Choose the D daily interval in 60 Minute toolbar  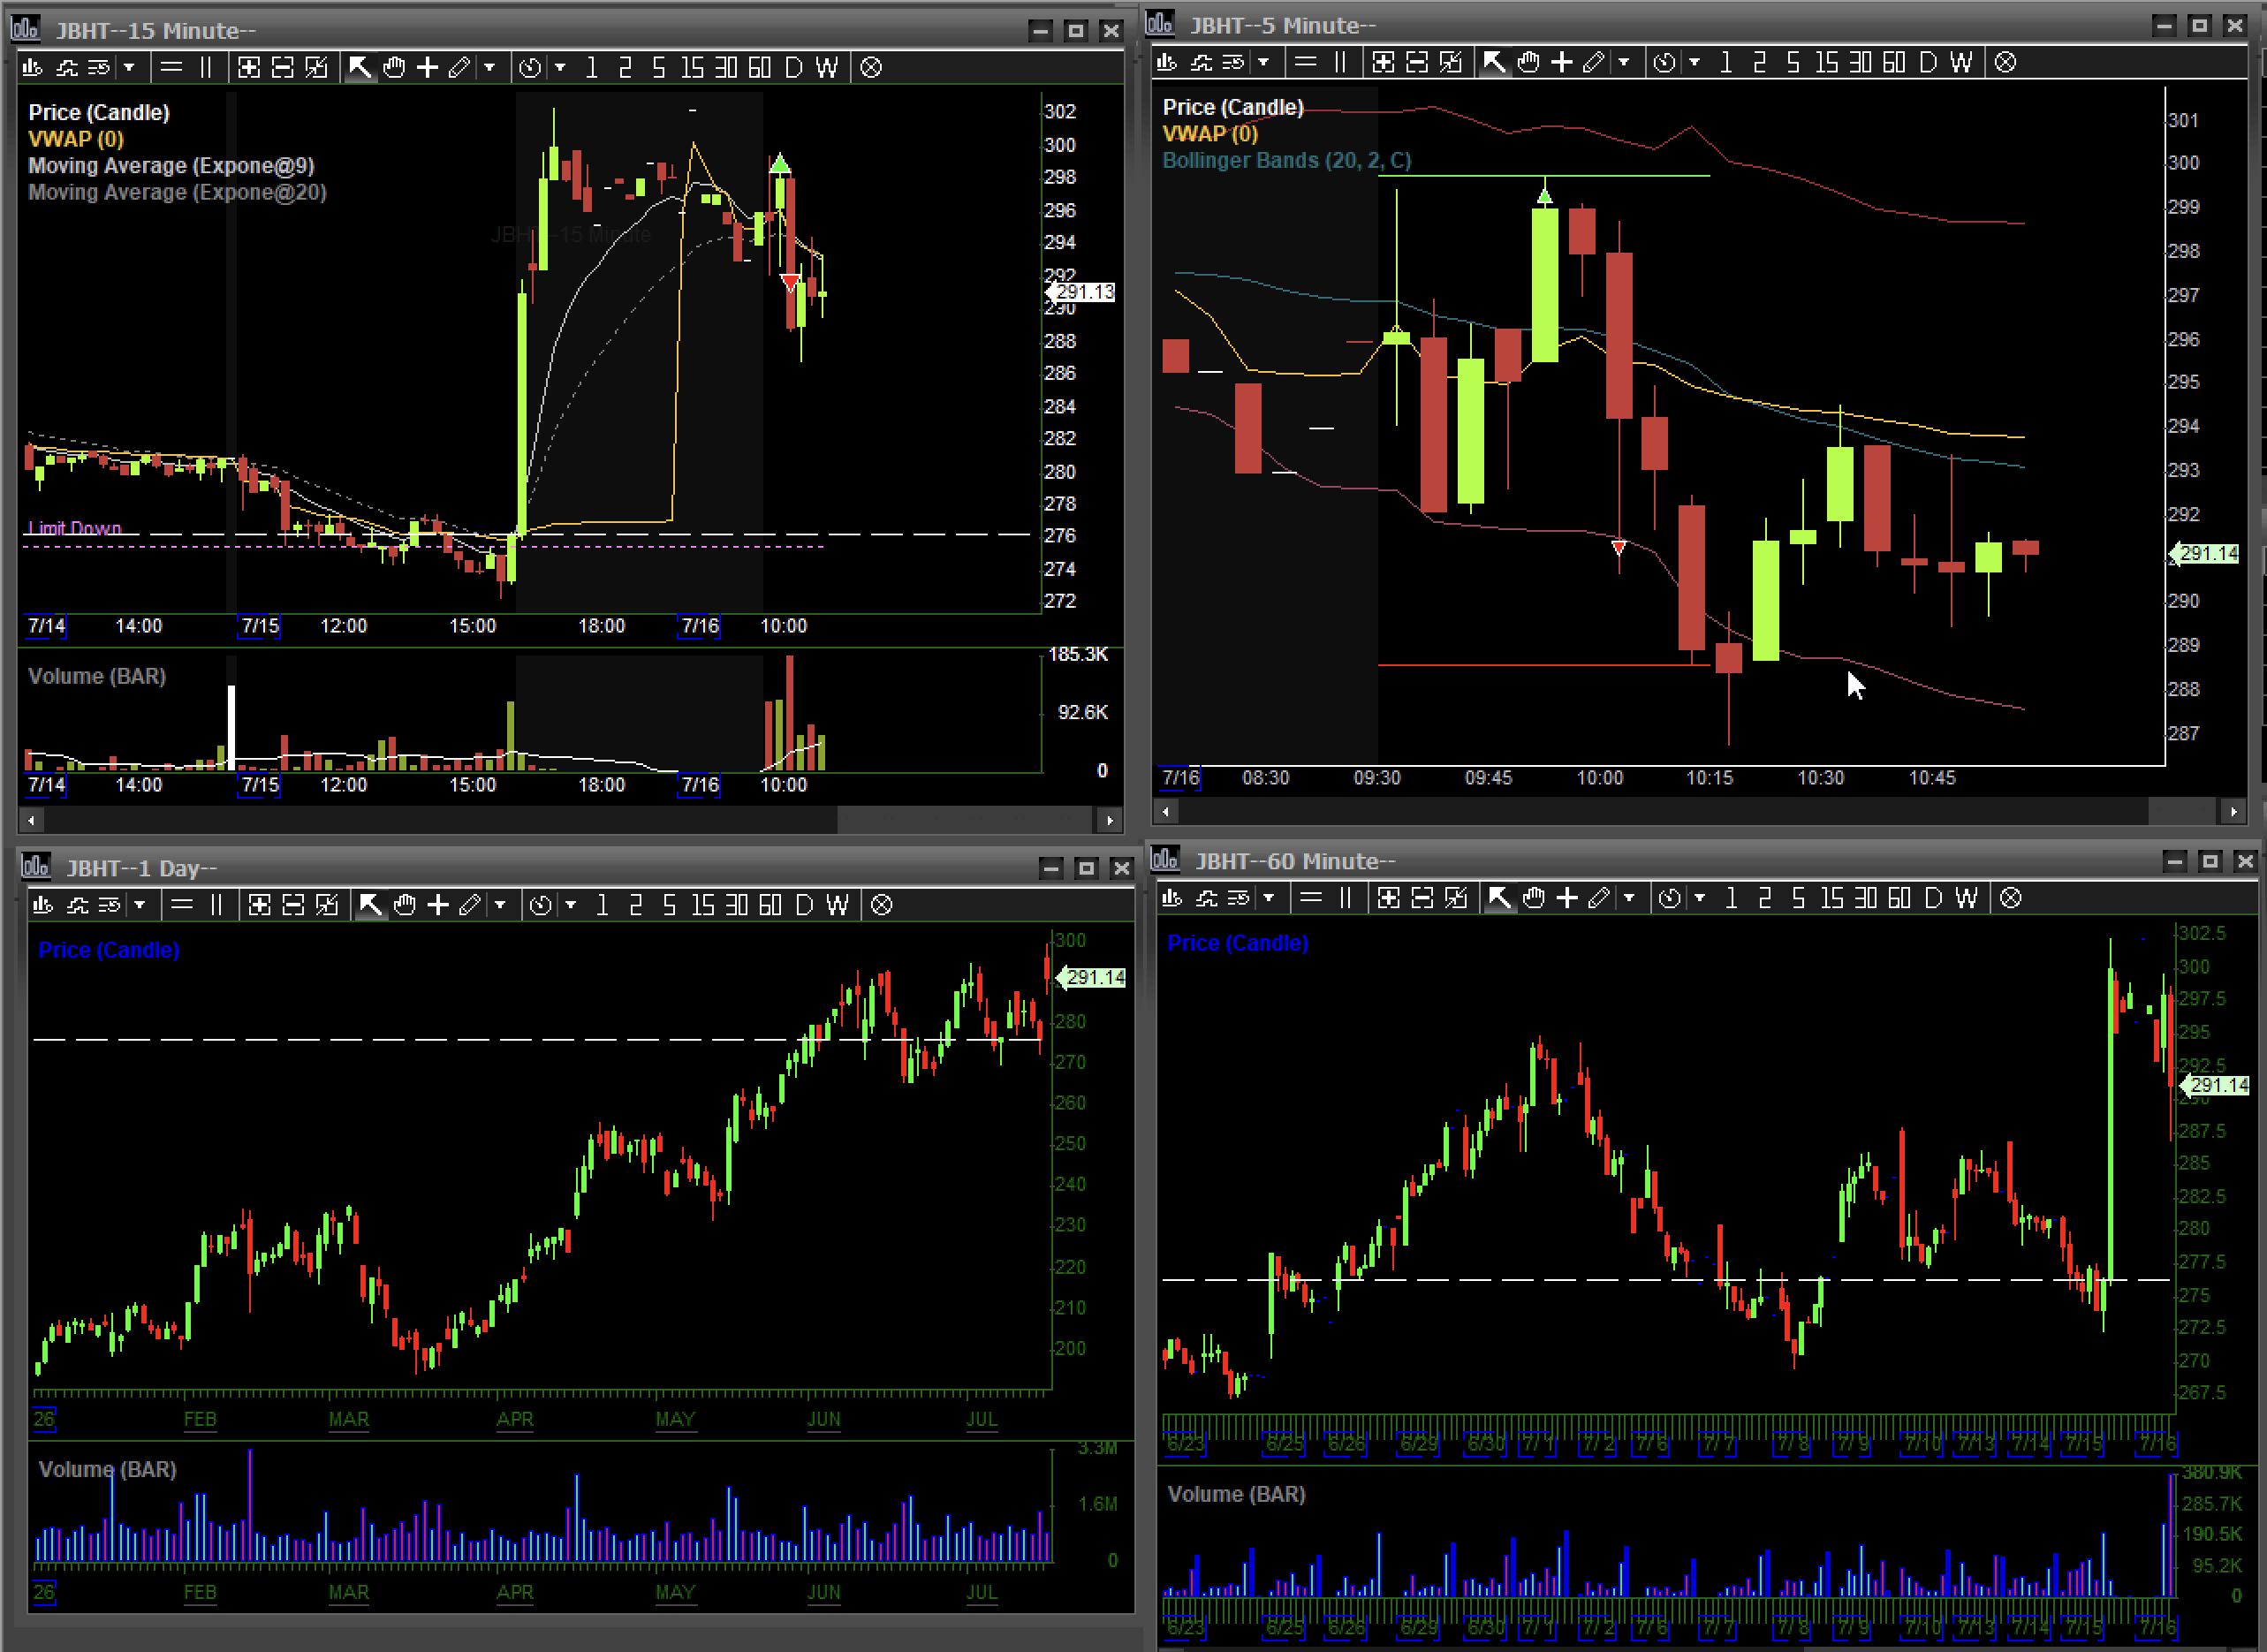1933,898
